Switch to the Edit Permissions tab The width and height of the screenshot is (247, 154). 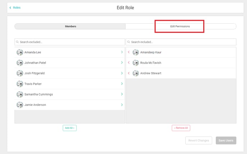click(x=180, y=27)
